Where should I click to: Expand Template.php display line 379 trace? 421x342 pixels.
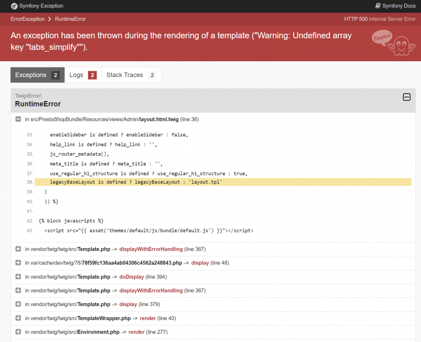coord(18,304)
